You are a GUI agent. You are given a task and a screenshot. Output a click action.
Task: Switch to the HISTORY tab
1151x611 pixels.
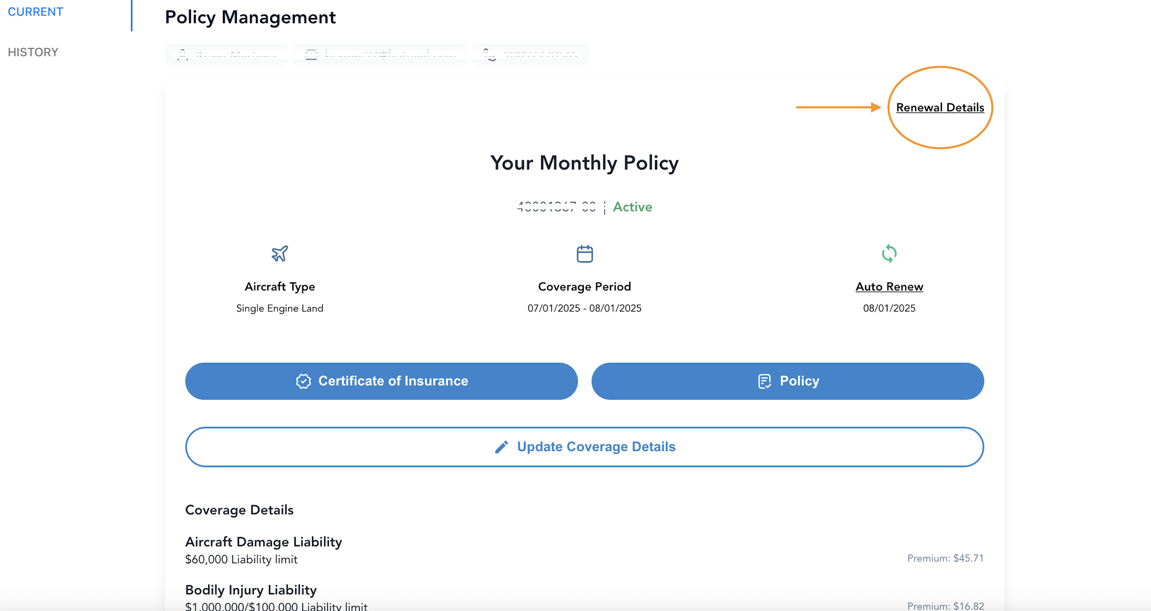pos(33,52)
